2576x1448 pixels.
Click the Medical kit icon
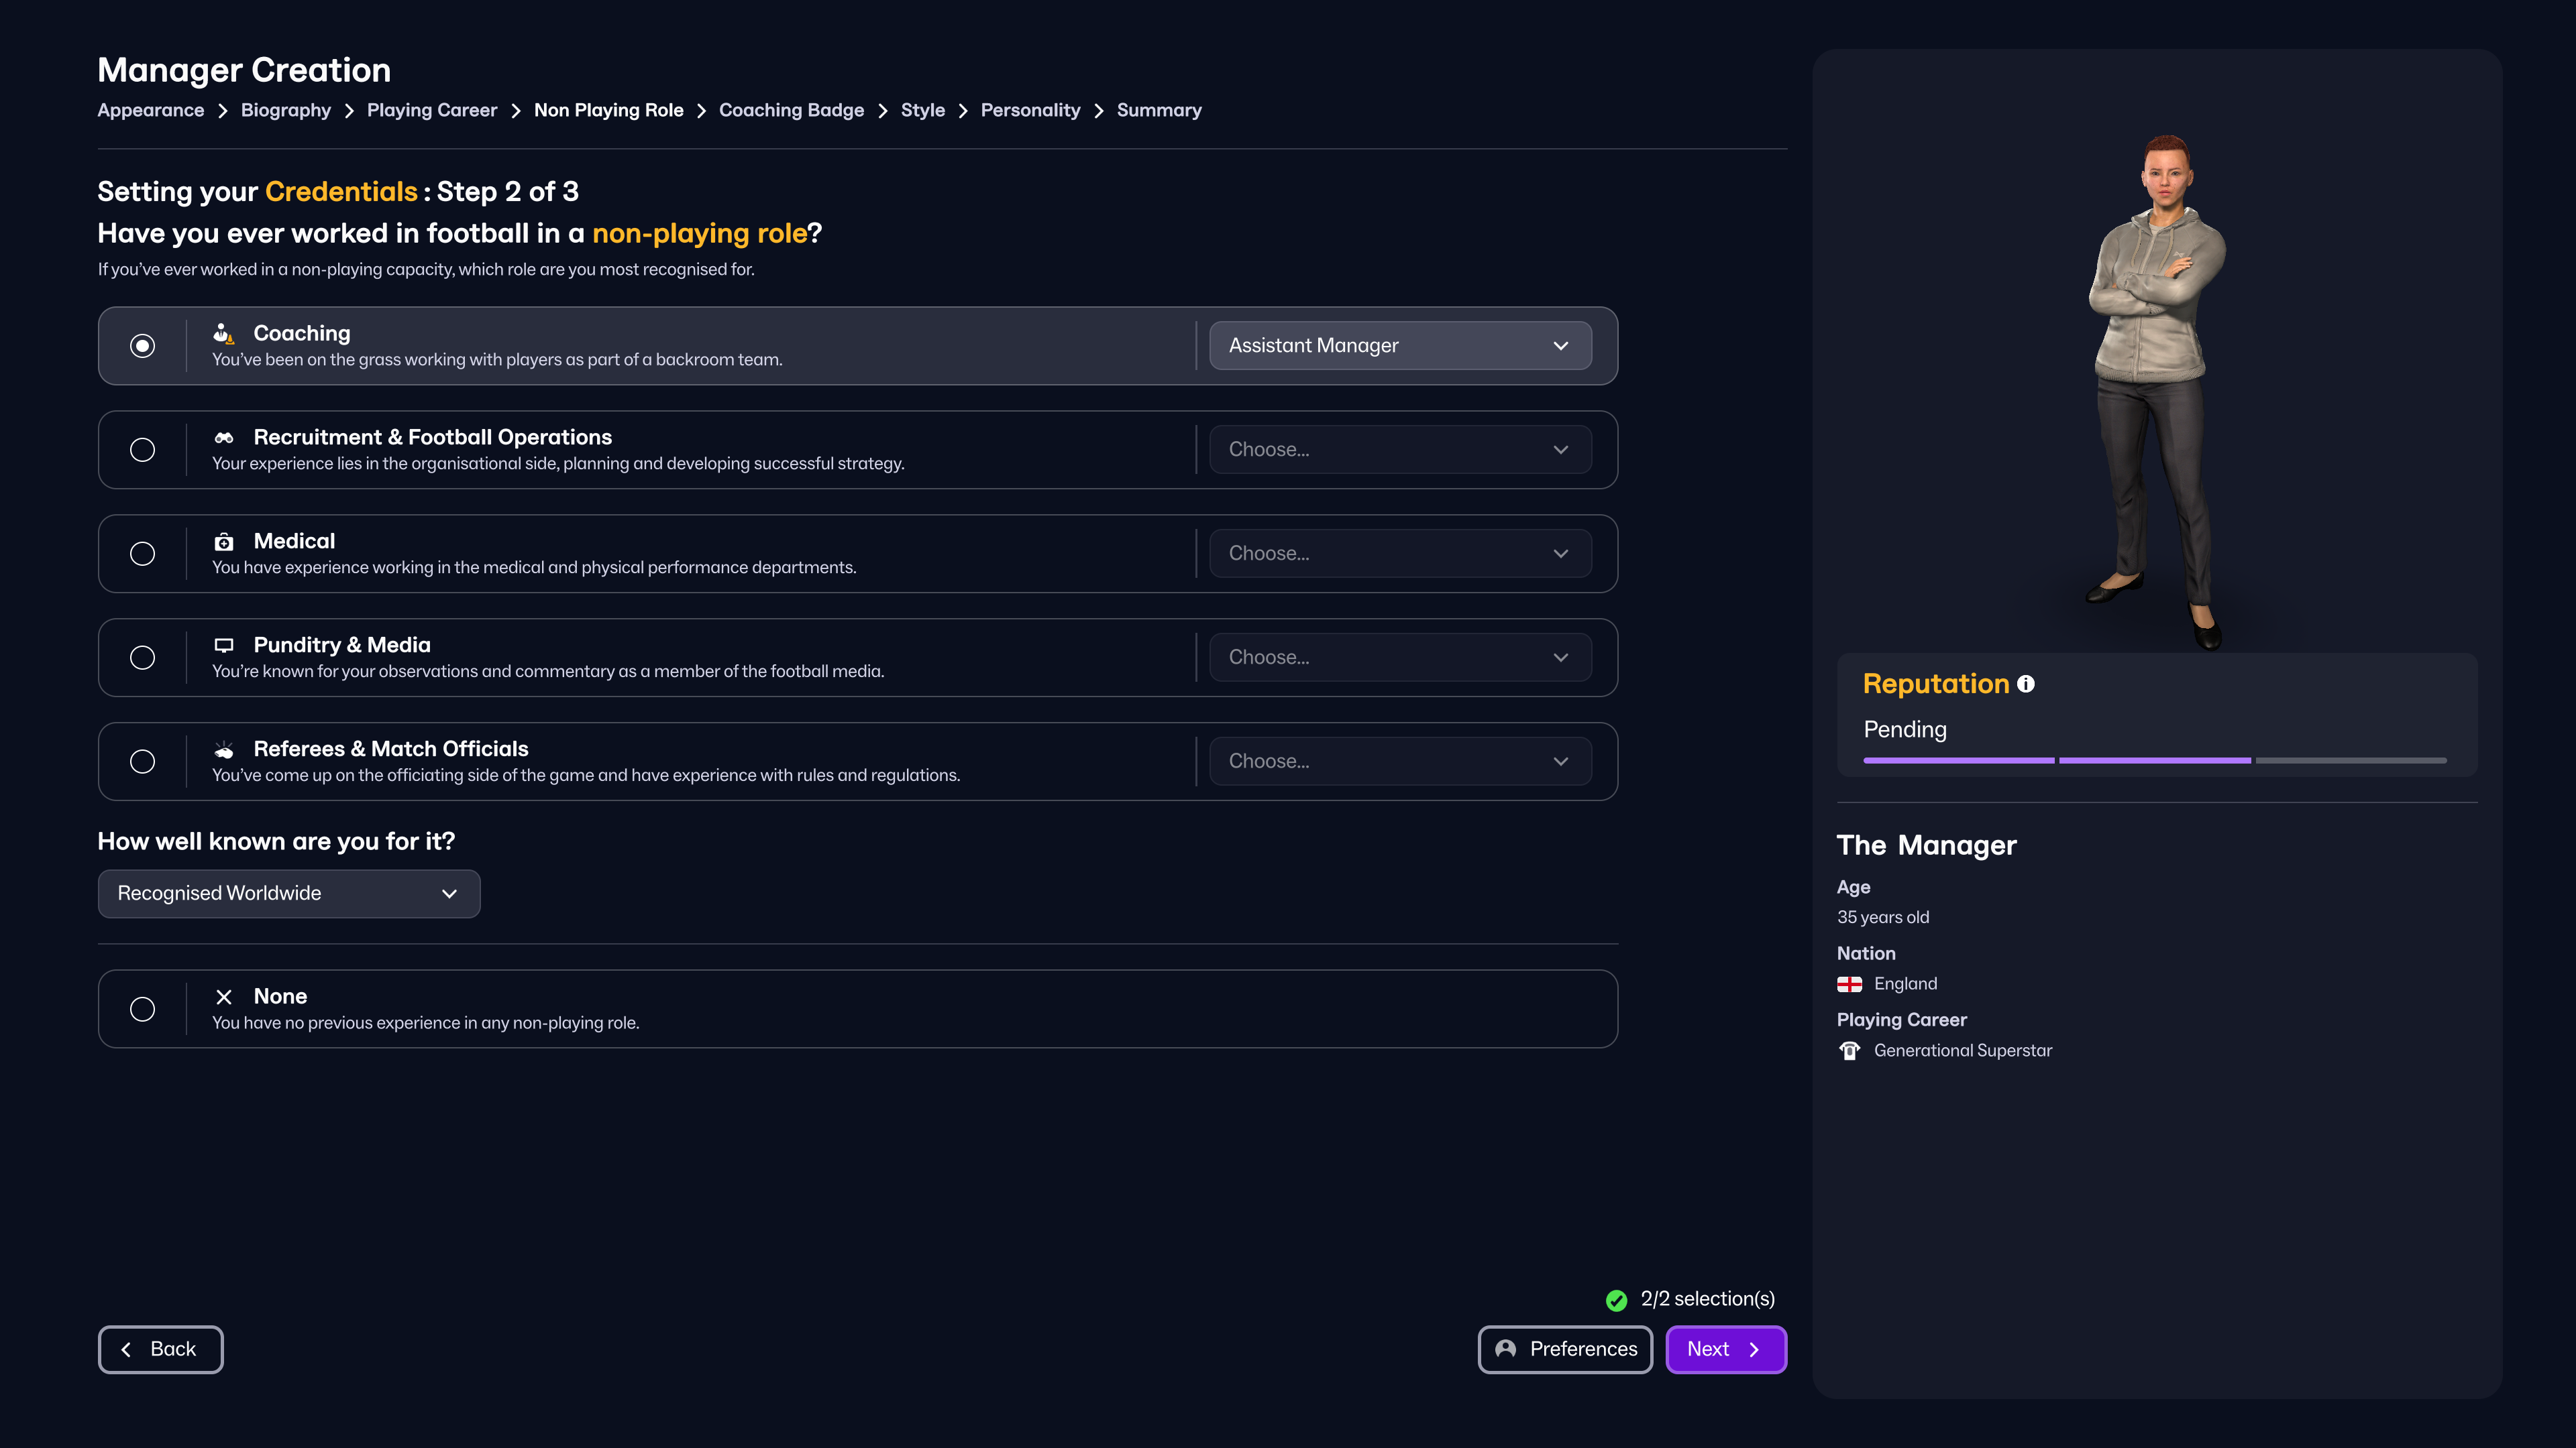click(224, 542)
